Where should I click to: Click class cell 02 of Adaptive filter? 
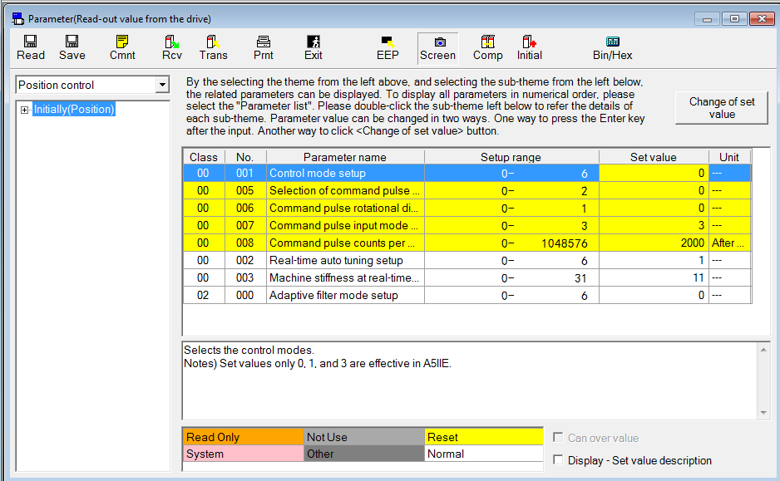pyautogui.click(x=204, y=295)
